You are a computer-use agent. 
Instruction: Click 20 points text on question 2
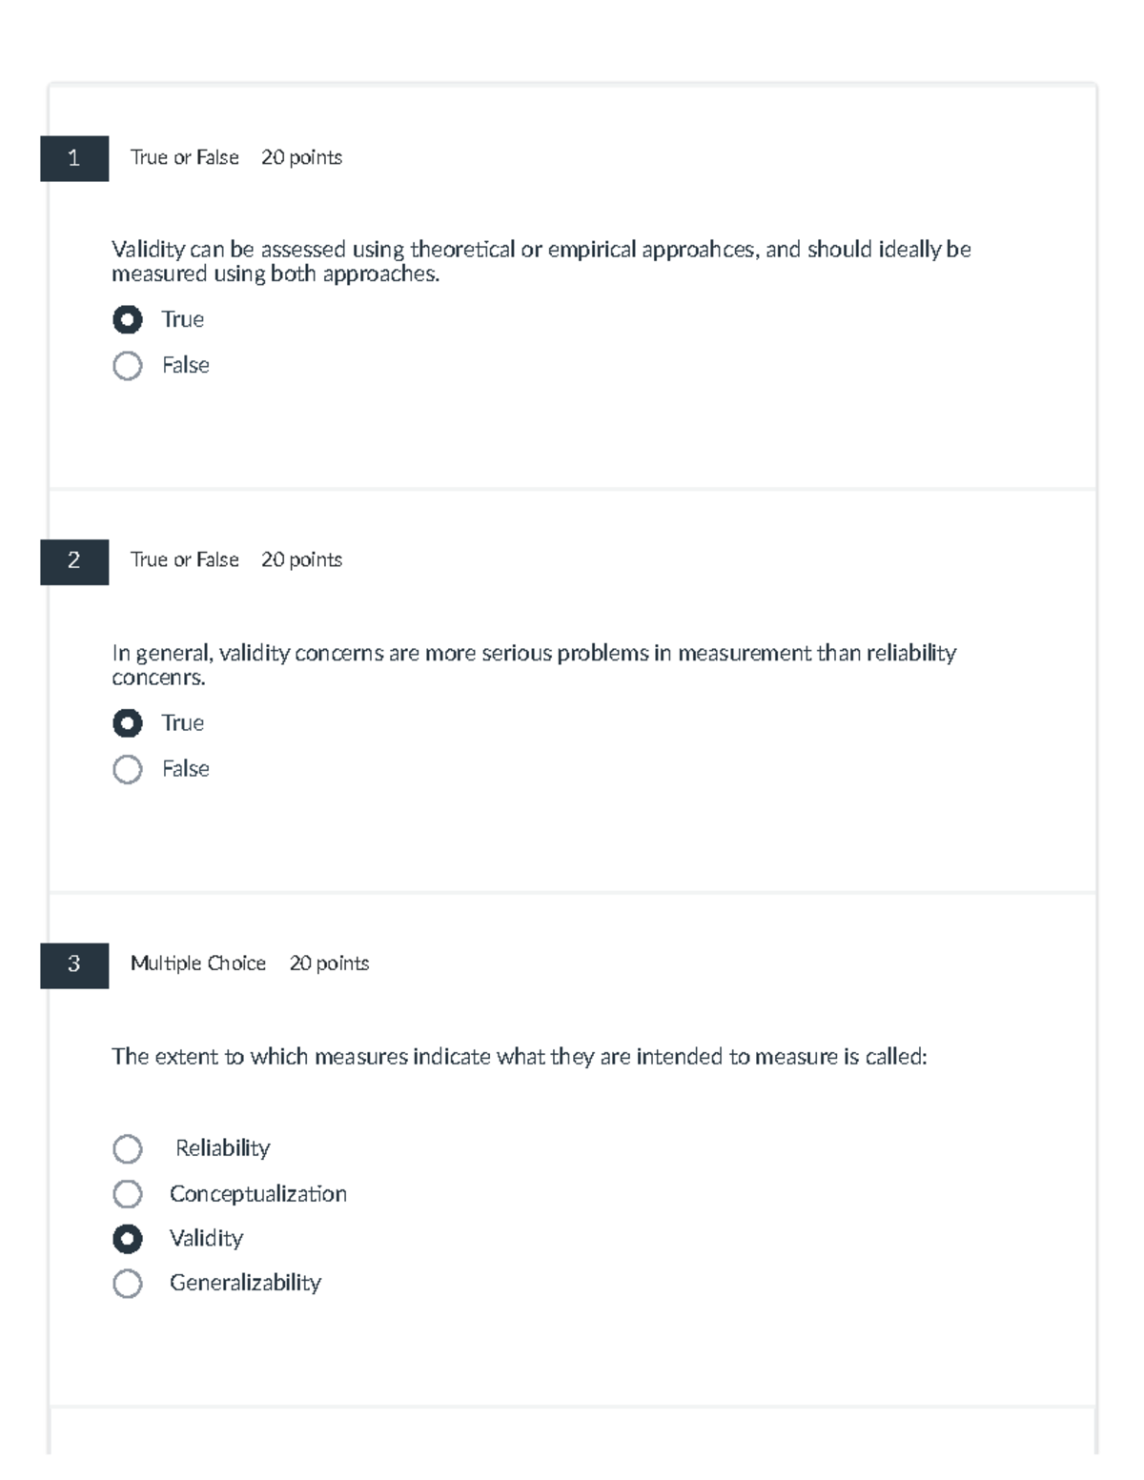301,560
